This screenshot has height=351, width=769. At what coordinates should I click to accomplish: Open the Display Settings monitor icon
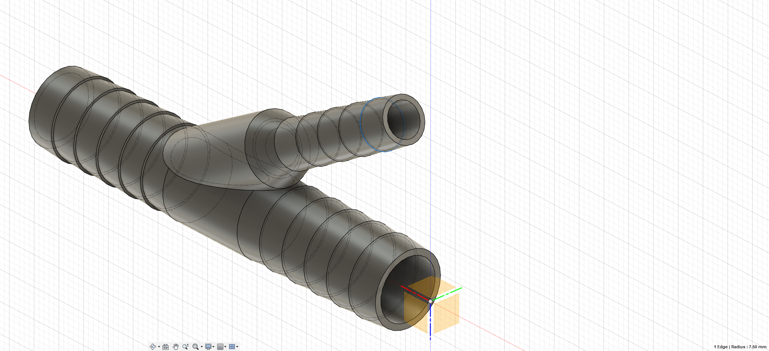tap(208, 347)
